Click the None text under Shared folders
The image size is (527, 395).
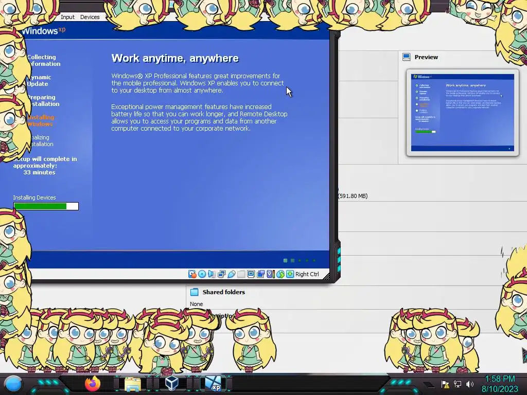tap(196, 304)
